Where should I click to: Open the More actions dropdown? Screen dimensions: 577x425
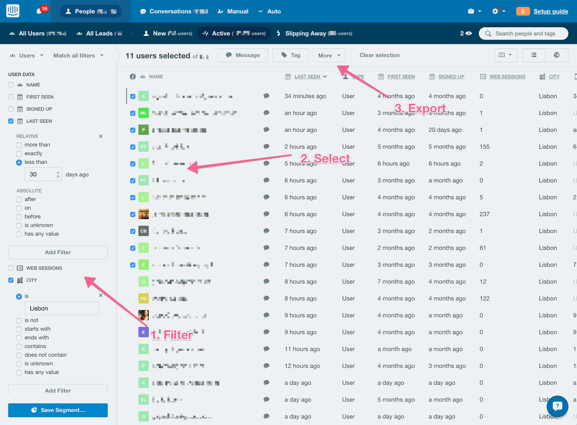point(329,55)
